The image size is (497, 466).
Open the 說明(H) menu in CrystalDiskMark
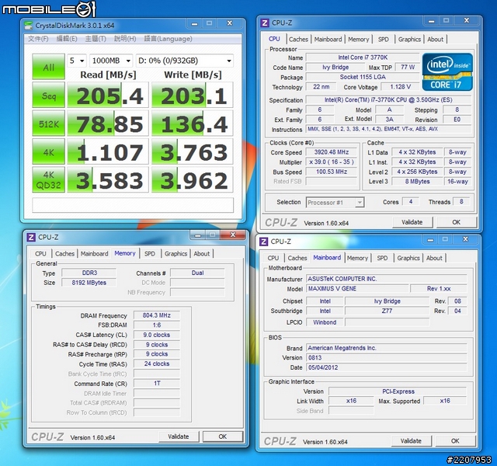pyautogui.click(x=125, y=39)
